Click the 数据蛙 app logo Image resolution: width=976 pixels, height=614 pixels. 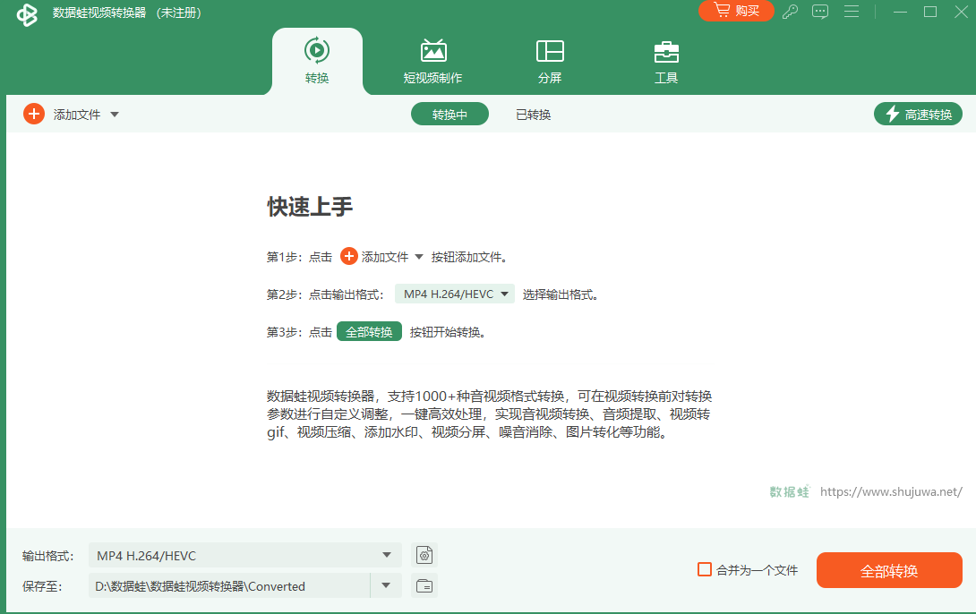tap(27, 14)
